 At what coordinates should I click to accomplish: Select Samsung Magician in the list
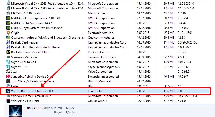coord(24,57)
